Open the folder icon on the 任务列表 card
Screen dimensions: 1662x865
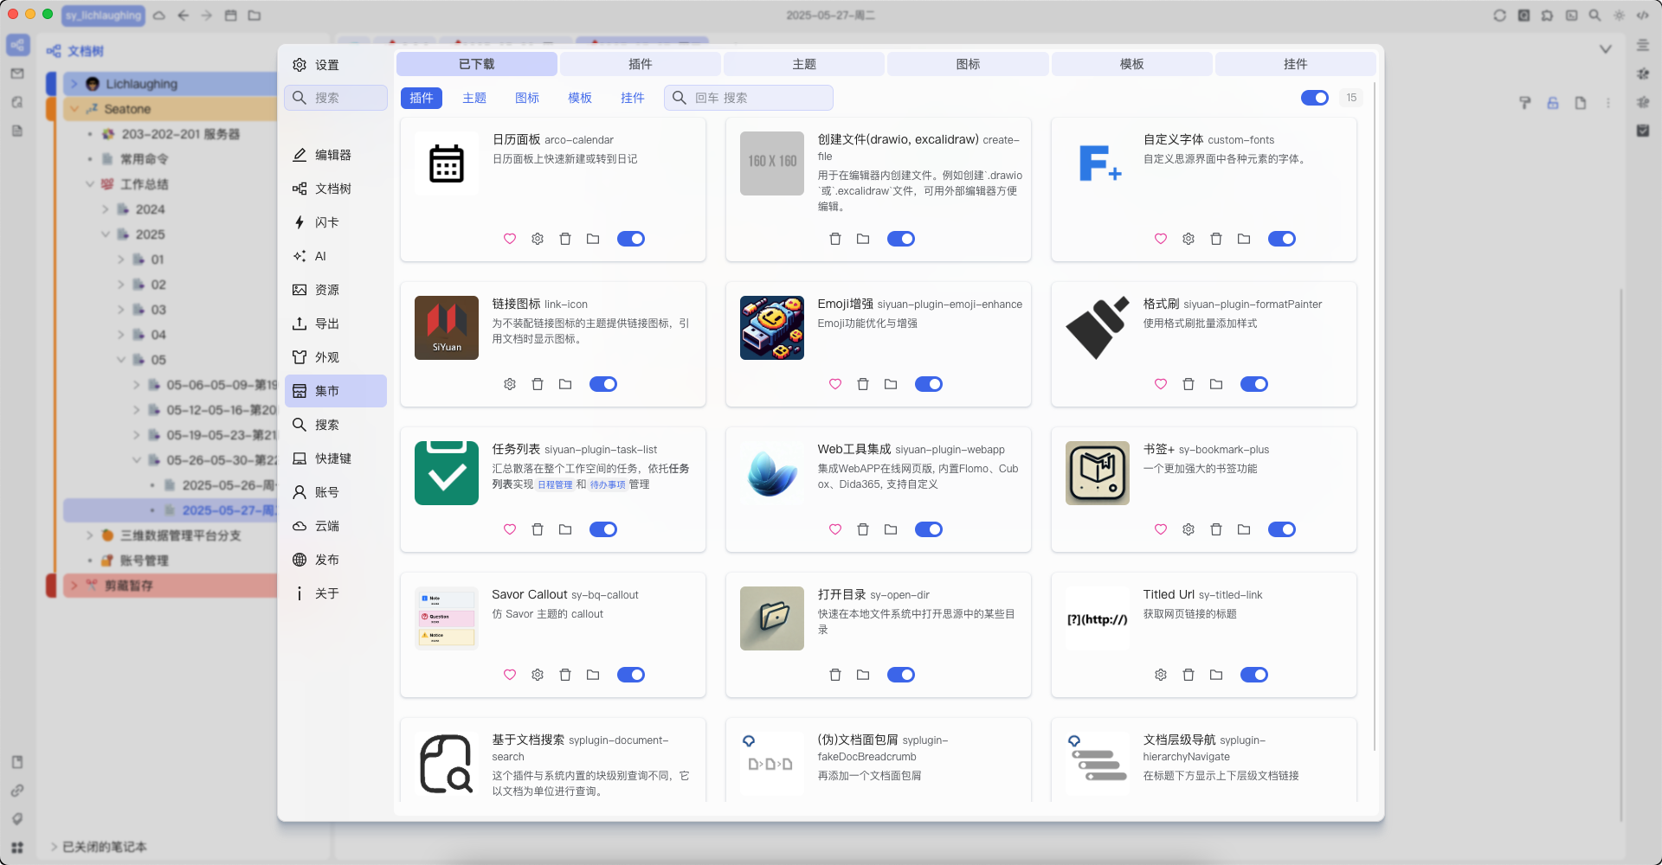tap(565, 529)
